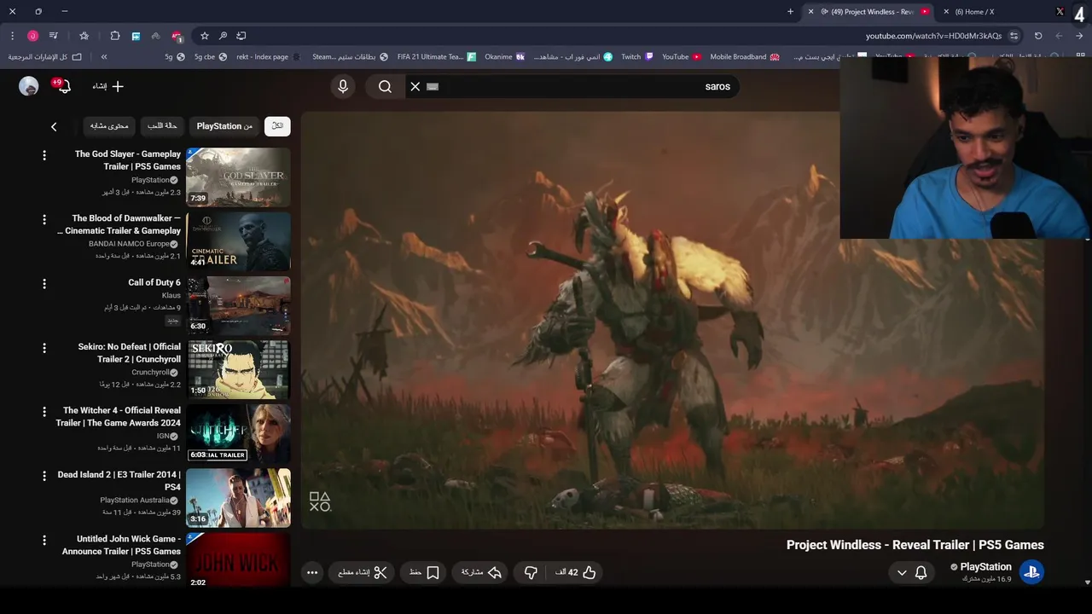This screenshot has height=614, width=1092.
Task: Click the Project Windless video player
Action: click(x=672, y=320)
